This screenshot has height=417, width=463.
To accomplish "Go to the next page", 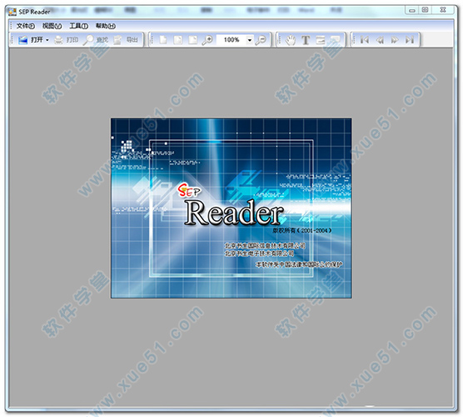I will 395,40.
